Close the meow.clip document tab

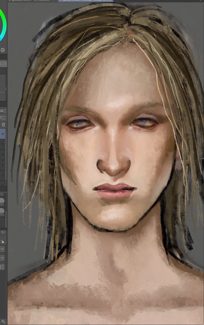point(35,1)
